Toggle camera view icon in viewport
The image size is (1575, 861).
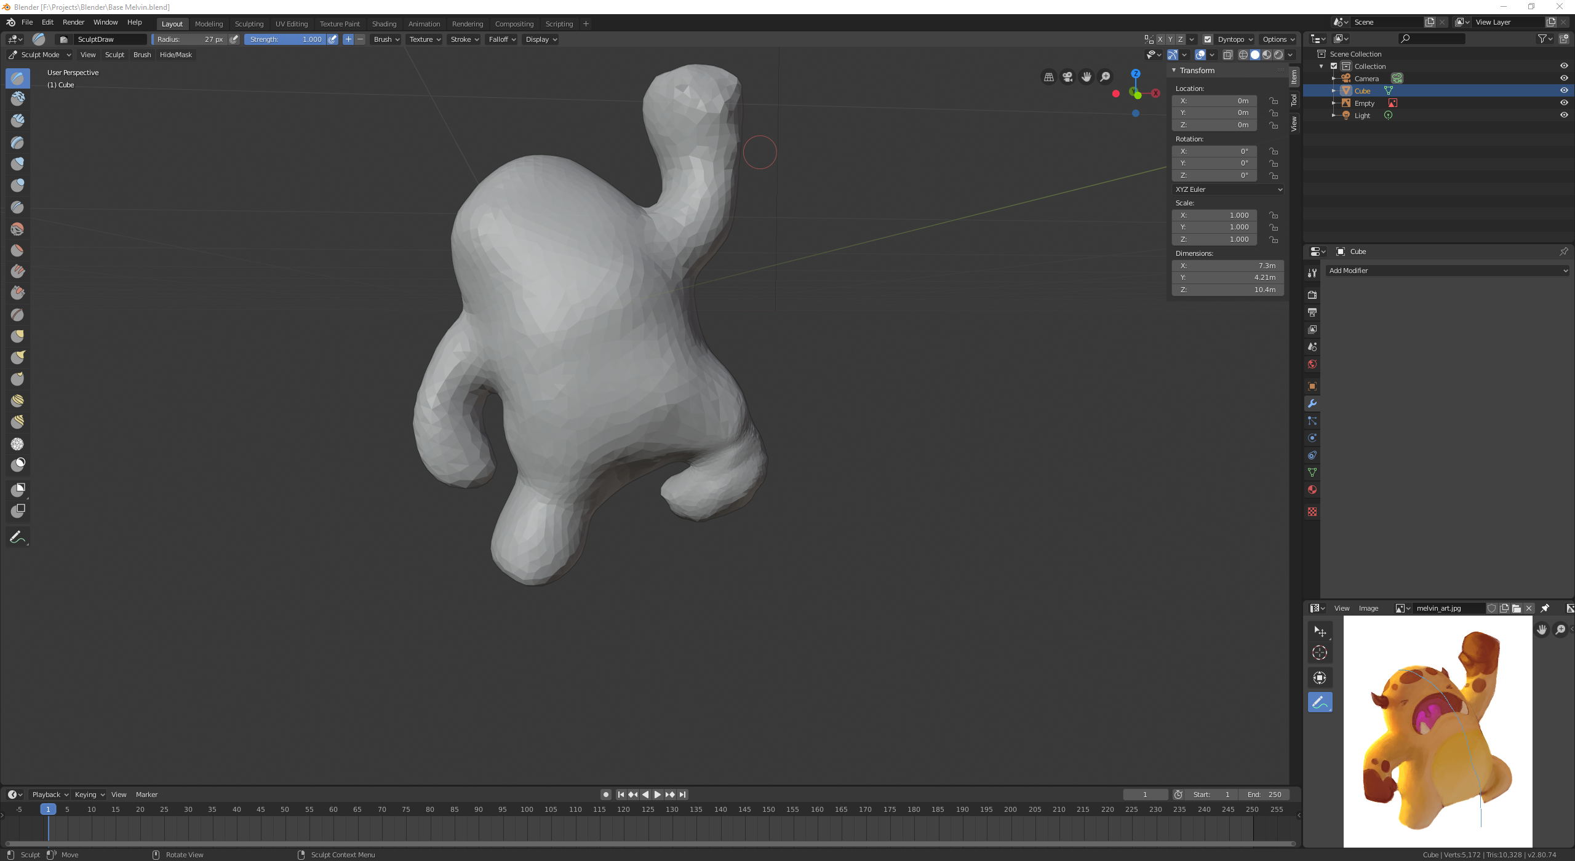coord(1067,77)
